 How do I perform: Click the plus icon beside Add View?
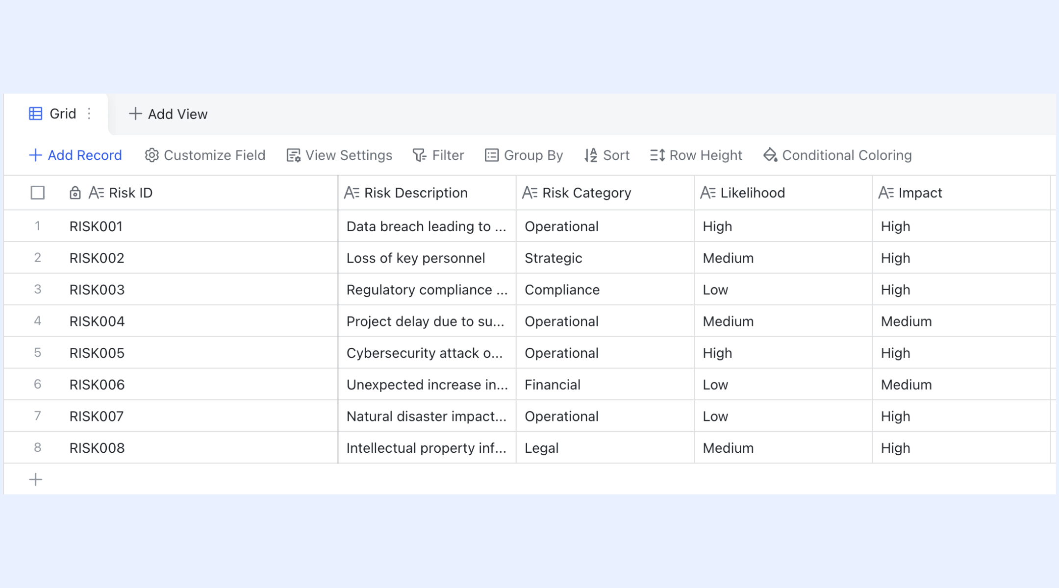135,114
